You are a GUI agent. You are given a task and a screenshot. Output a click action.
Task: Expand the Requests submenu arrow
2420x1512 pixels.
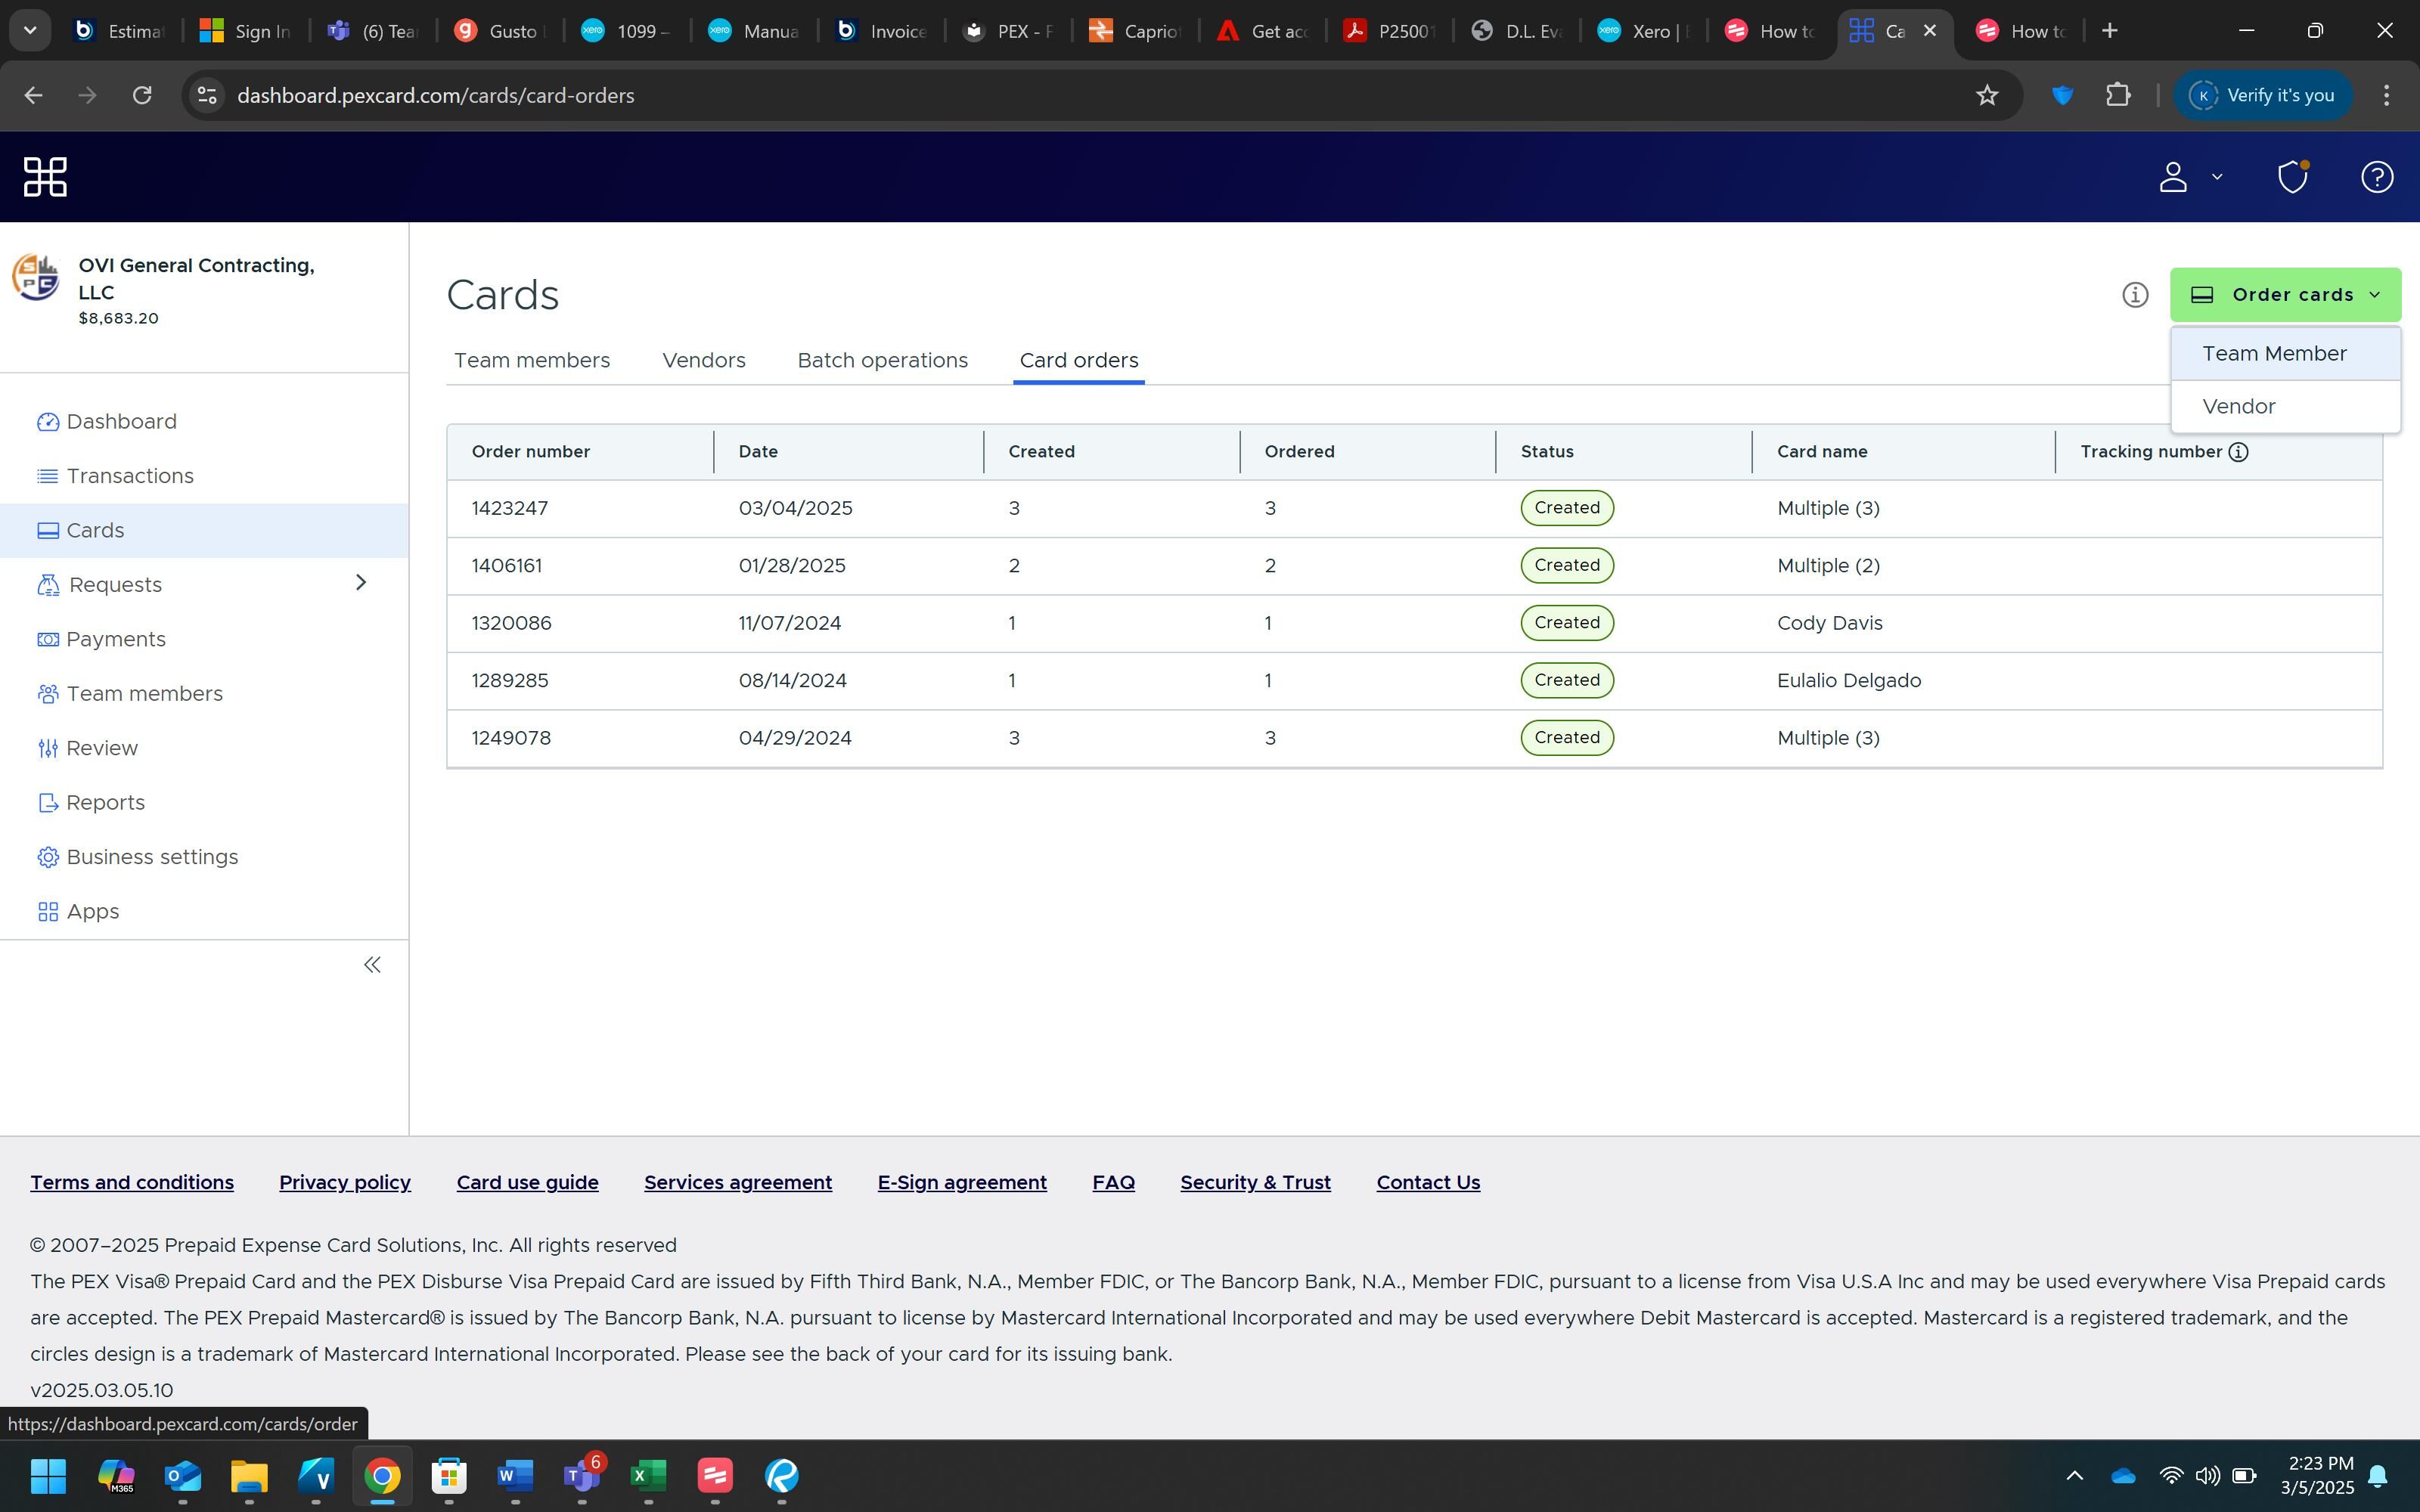coord(361,583)
